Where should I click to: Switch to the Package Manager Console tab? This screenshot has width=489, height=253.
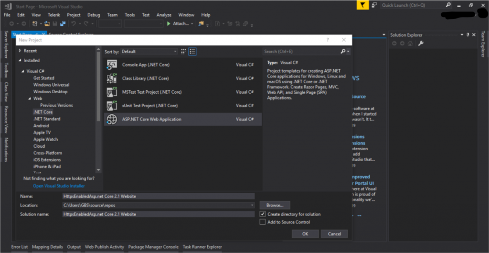click(153, 247)
